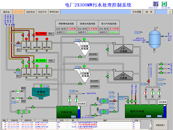Open the 历史报警 tab
The height and width of the screenshot is (130, 173).
pyautogui.click(x=137, y=12)
